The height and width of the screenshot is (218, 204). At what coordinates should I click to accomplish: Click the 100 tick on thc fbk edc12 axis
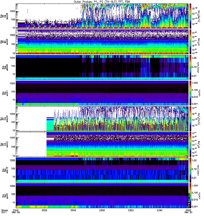(13, 169)
